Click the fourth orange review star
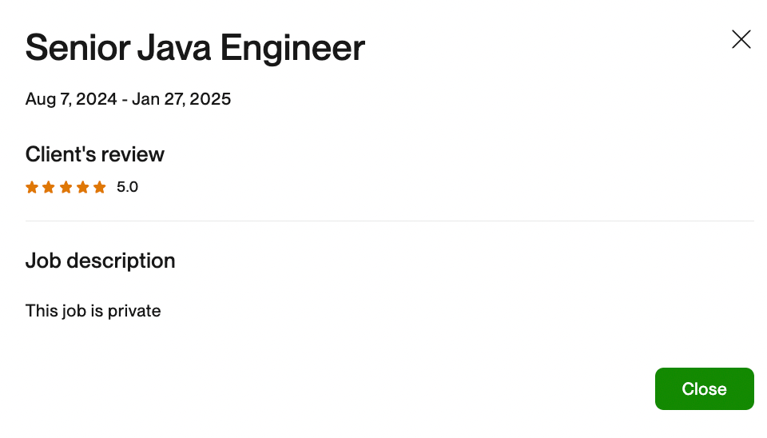The width and height of the screenshot is (767, 438). coord(82,188)
